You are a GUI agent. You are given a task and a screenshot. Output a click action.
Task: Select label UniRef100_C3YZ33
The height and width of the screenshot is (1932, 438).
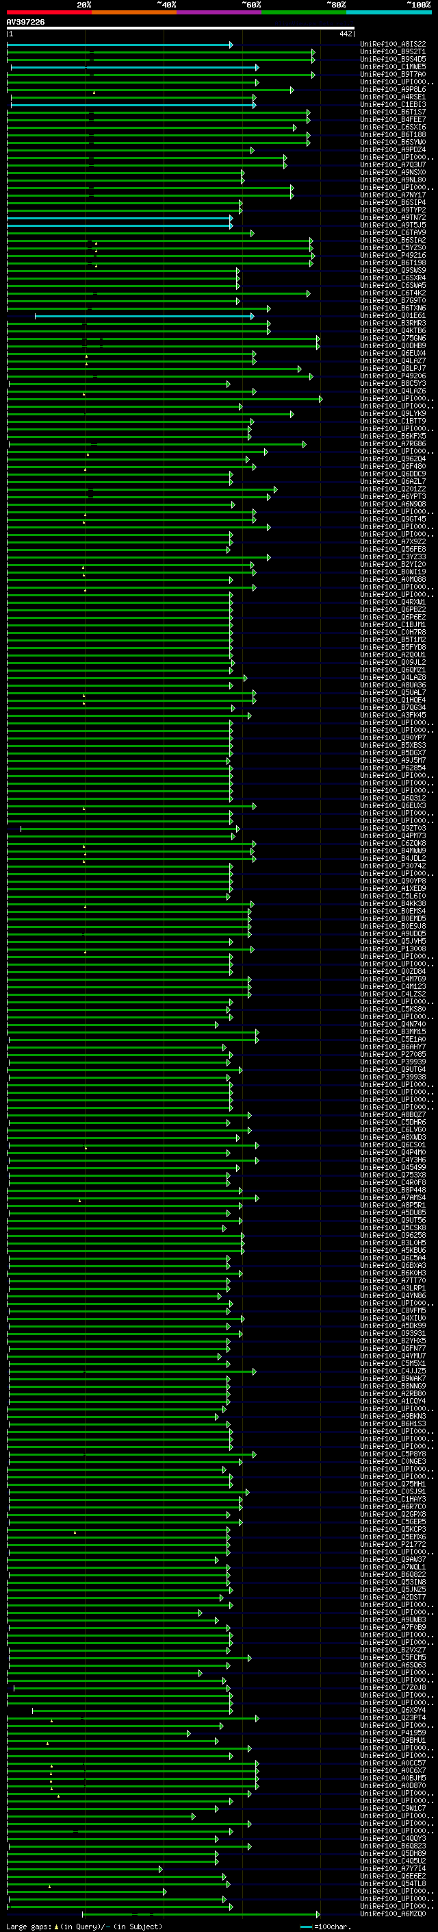(x=393, y=557)
